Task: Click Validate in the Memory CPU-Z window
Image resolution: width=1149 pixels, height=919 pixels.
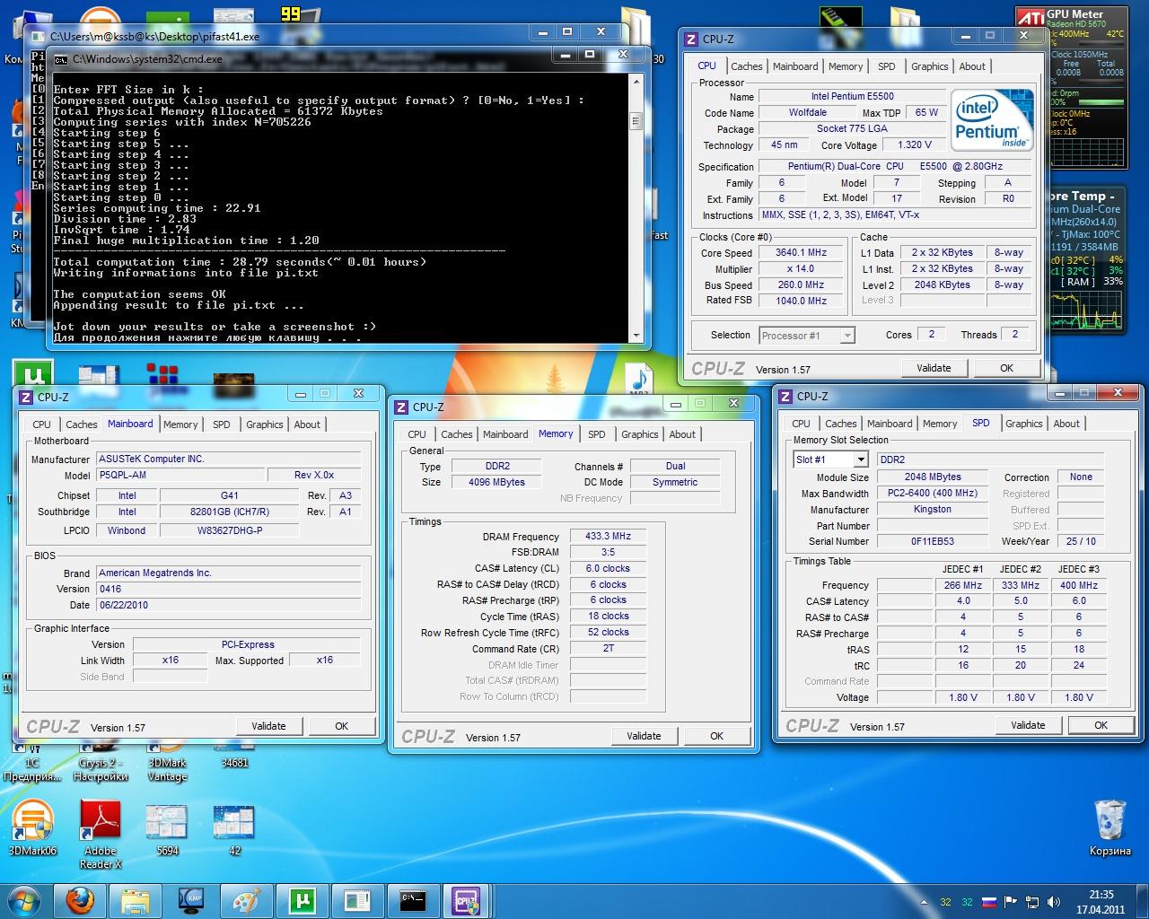Action: pos(644,736)
